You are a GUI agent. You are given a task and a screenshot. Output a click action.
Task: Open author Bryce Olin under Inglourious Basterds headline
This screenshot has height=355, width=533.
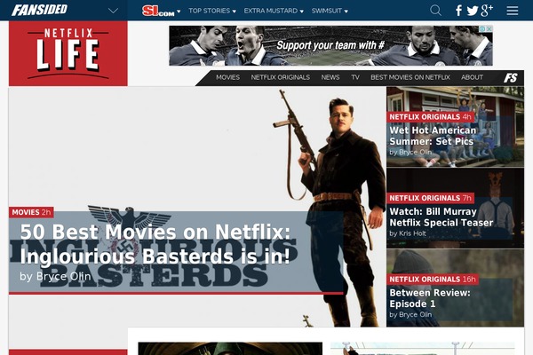coord(55,276)
